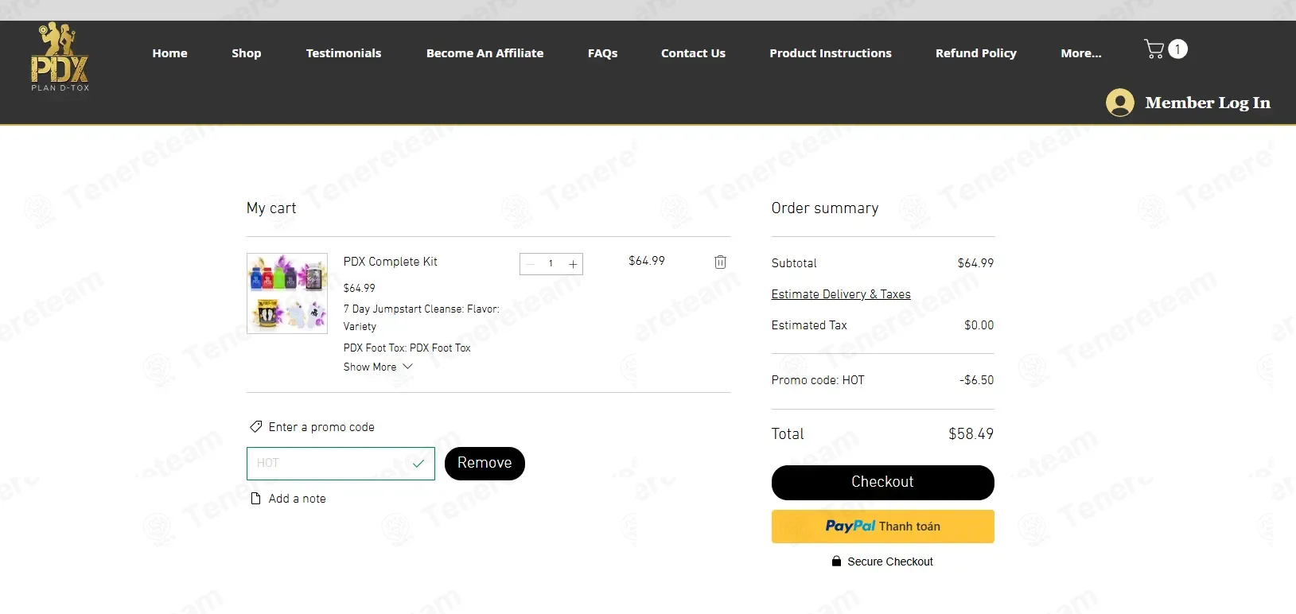Click PDX Foot Tox option text
1296x614 pixels.
(407, 348)
